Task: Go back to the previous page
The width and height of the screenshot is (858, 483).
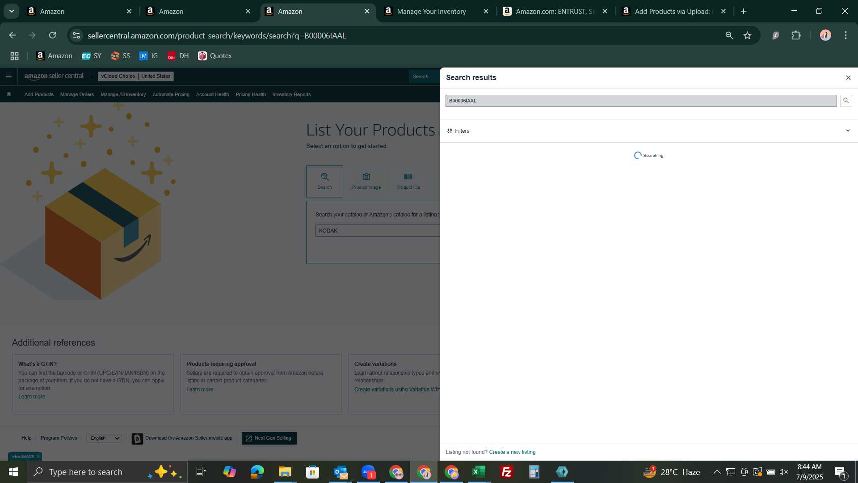Action: pyautogui.click(x=12, y=35)
